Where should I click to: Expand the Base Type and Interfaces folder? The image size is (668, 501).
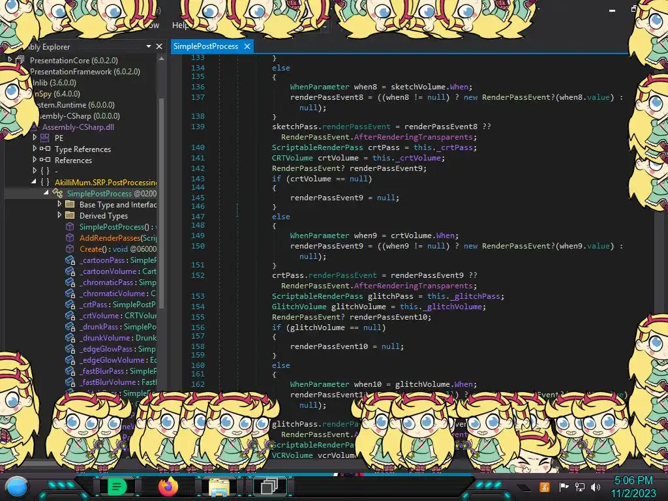[x=59, y=204]
